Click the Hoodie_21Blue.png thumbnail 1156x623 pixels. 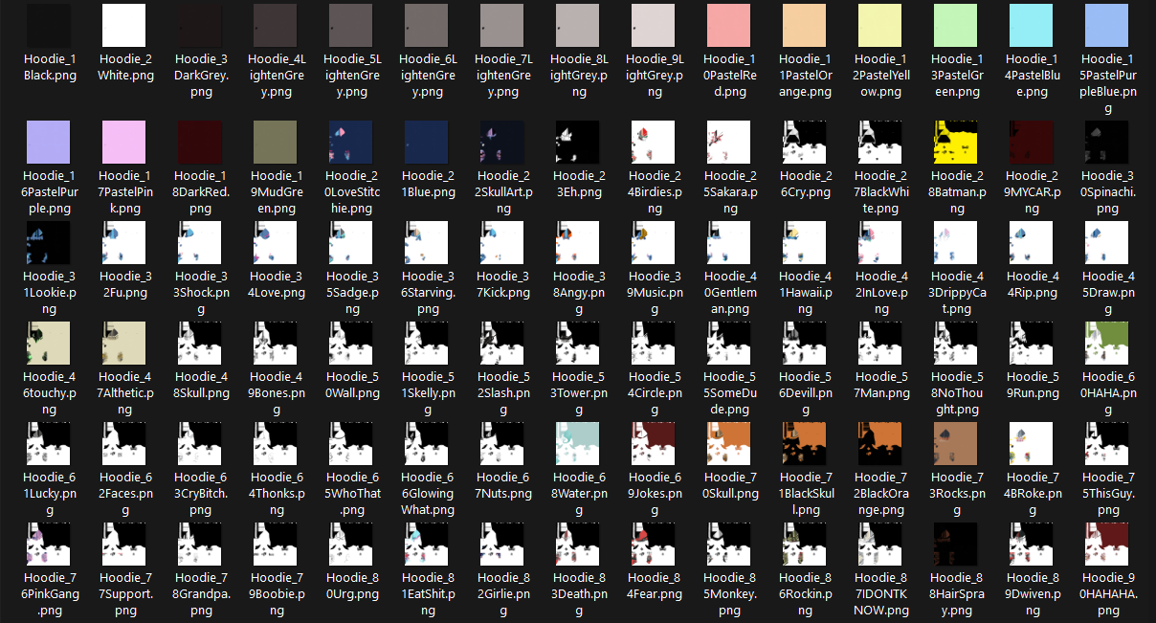(426, 144)
